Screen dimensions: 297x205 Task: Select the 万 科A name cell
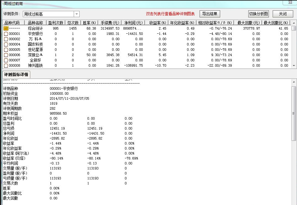click(x=35, y=39)
